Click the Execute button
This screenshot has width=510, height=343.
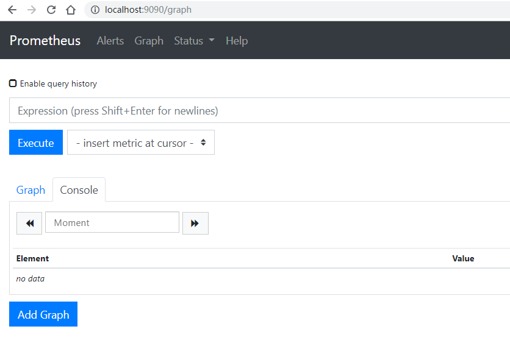[x=36, y=143]
